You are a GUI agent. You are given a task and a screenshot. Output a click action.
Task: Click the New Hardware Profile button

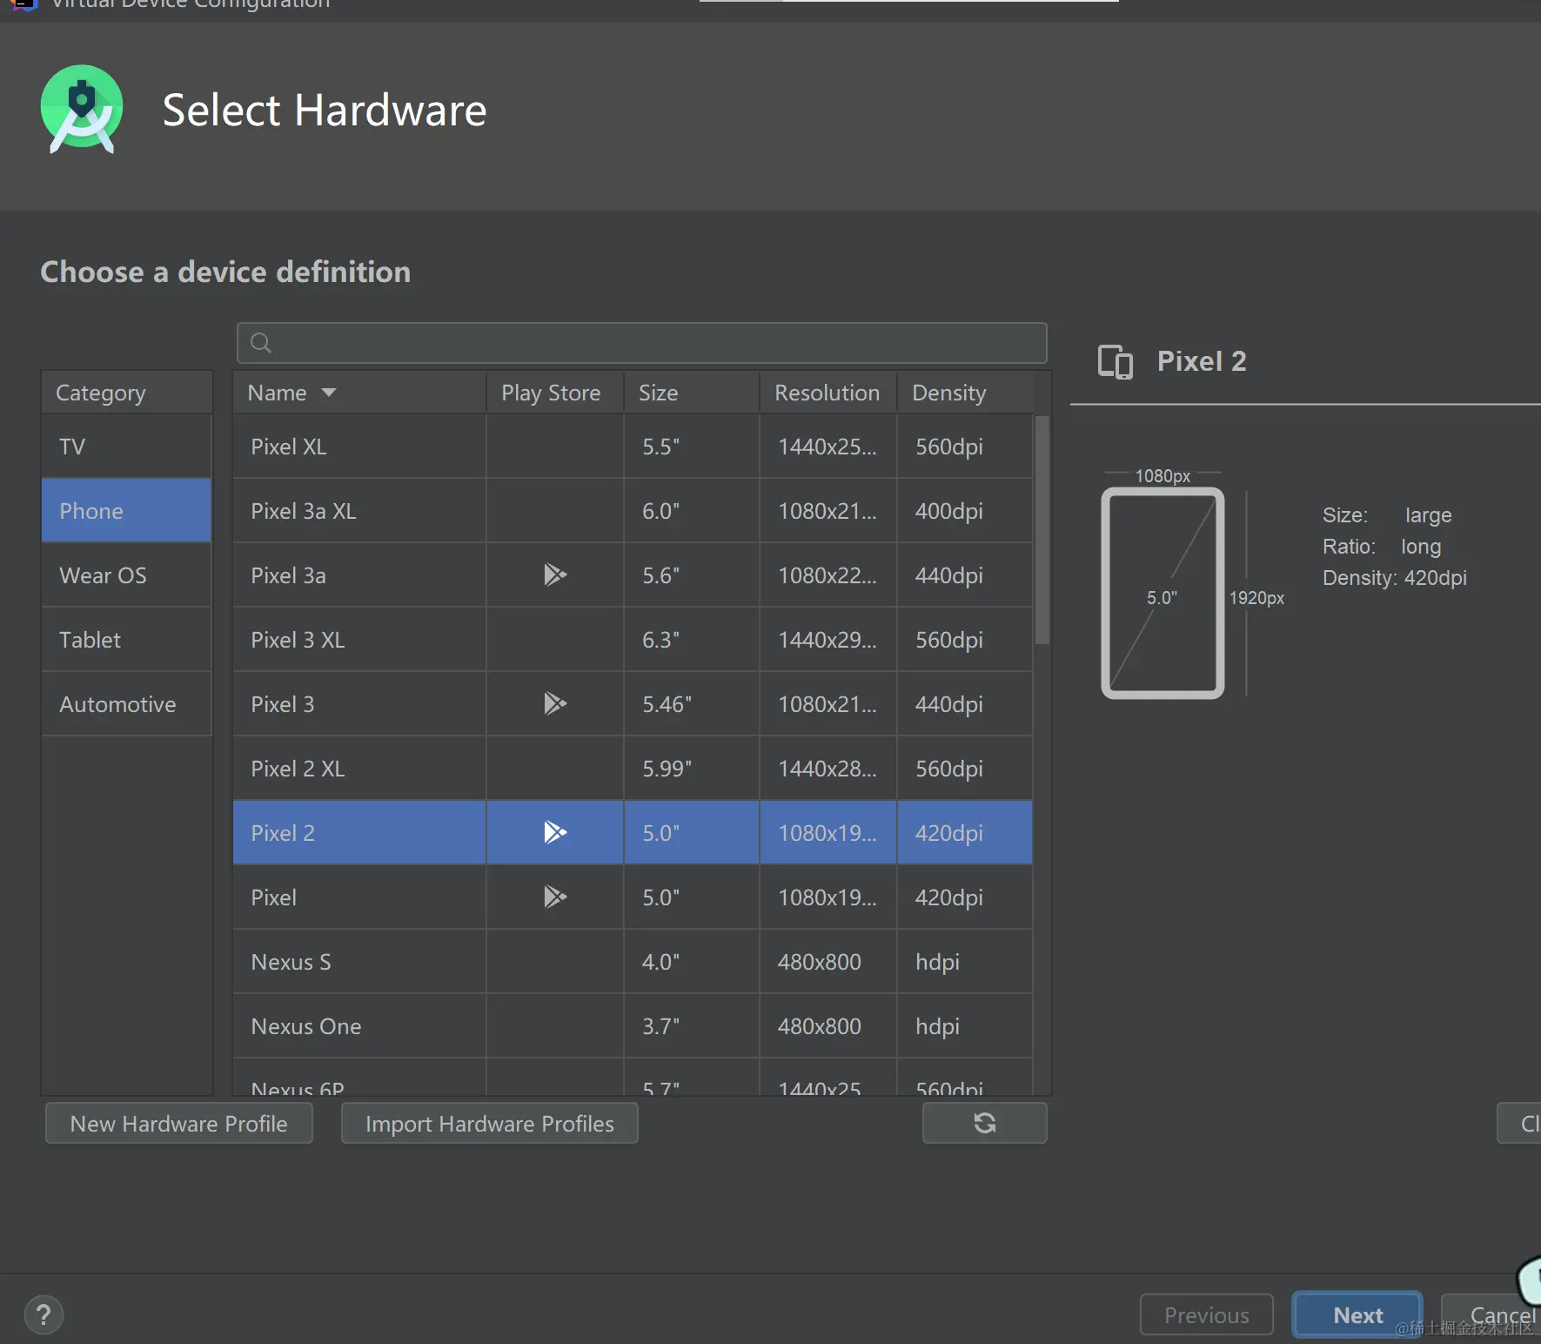179,1123
